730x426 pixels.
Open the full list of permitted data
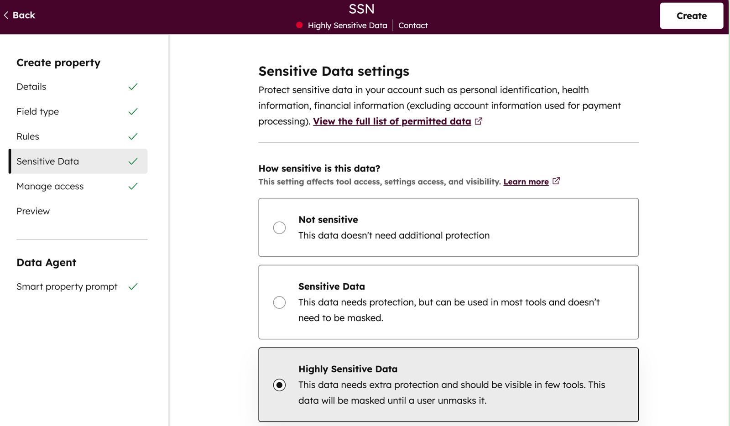(x=392, y=121)
